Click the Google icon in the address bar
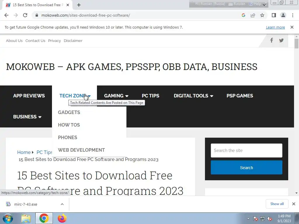This screenshot has height=224, width=299. coord(243,15)
